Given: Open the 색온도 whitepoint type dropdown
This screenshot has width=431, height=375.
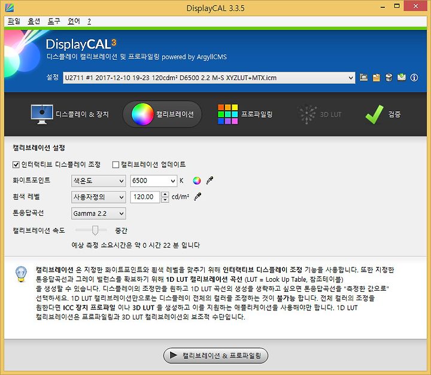Looking at the screenshot, I should [98, 181].
